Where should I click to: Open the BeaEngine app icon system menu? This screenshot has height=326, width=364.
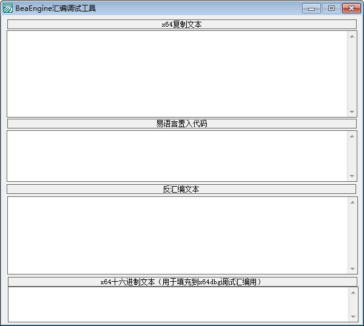[x=8, y=8]
